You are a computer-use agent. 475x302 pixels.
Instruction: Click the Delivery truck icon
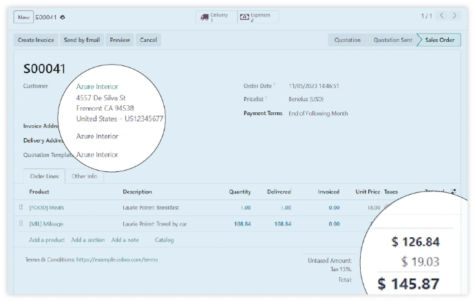pos(204,17)
